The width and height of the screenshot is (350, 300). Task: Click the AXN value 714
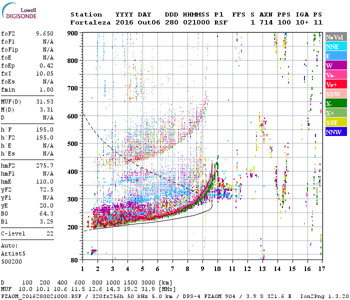coord(266,22)
